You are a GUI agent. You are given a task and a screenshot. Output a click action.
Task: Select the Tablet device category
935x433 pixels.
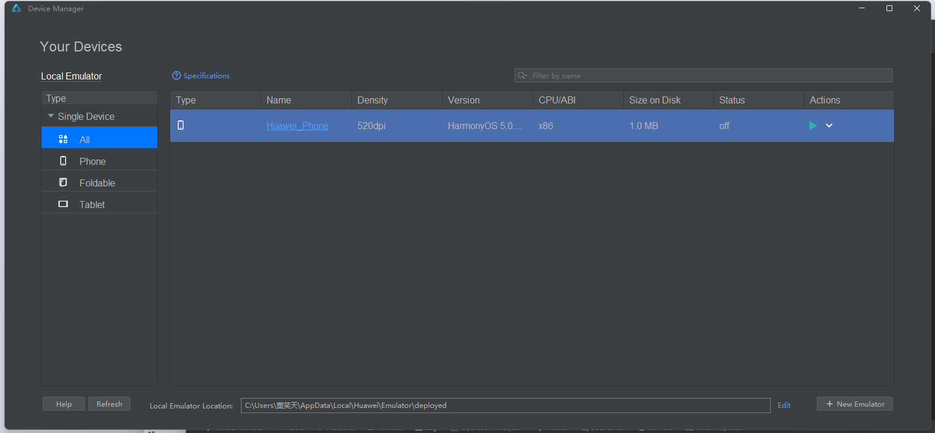99,203
